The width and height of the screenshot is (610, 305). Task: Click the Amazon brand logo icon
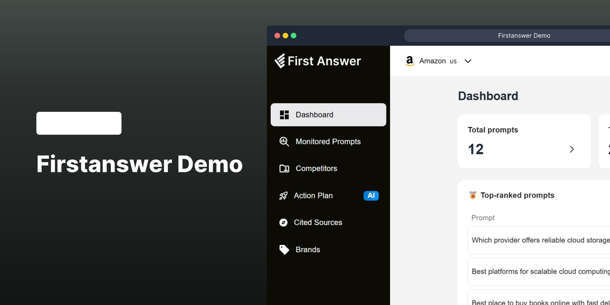click(x=410, y=61)
